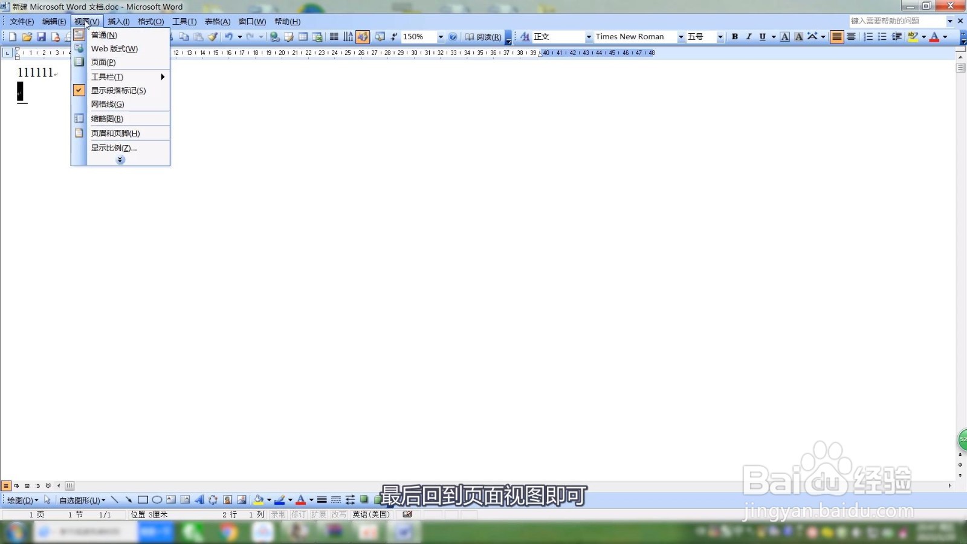Open the undo history dropdown arrow
Screen dimensions: 967x544
click(240, 37)
